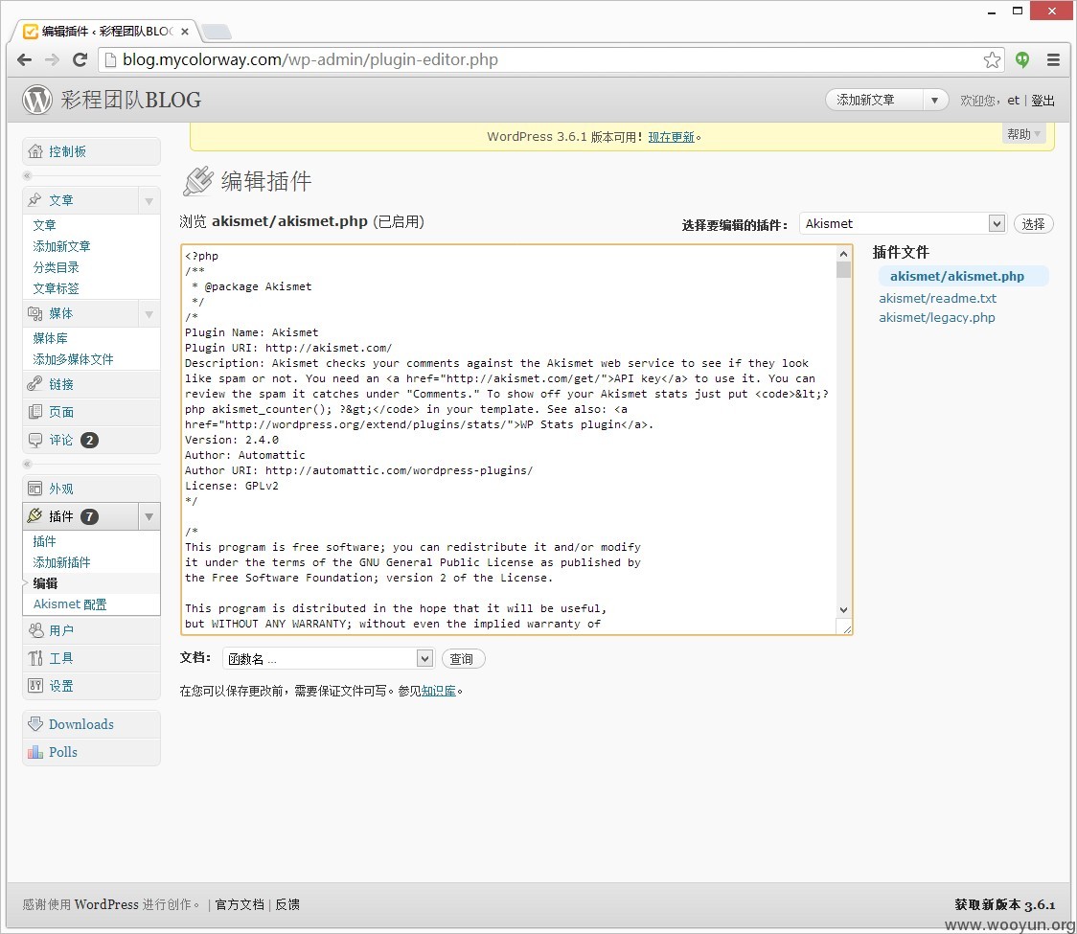Bookmark the page with the star icon
The width and height of the screenshot is (1077, 934).
point(992,59)
